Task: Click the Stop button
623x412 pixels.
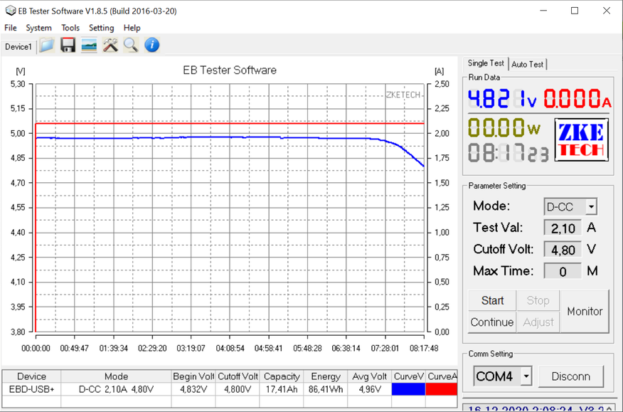Action: point(538,300)
